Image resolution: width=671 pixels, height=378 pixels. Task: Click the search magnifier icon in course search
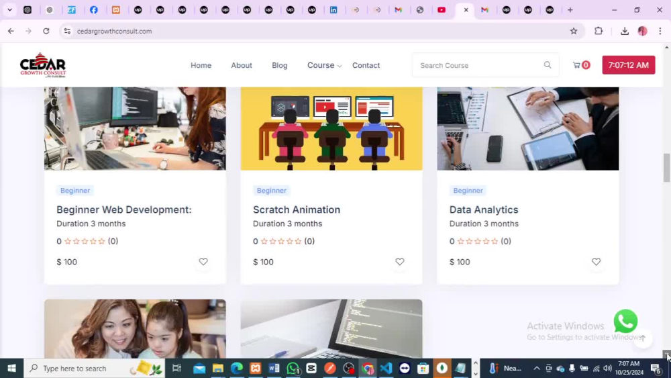point(548,65)
